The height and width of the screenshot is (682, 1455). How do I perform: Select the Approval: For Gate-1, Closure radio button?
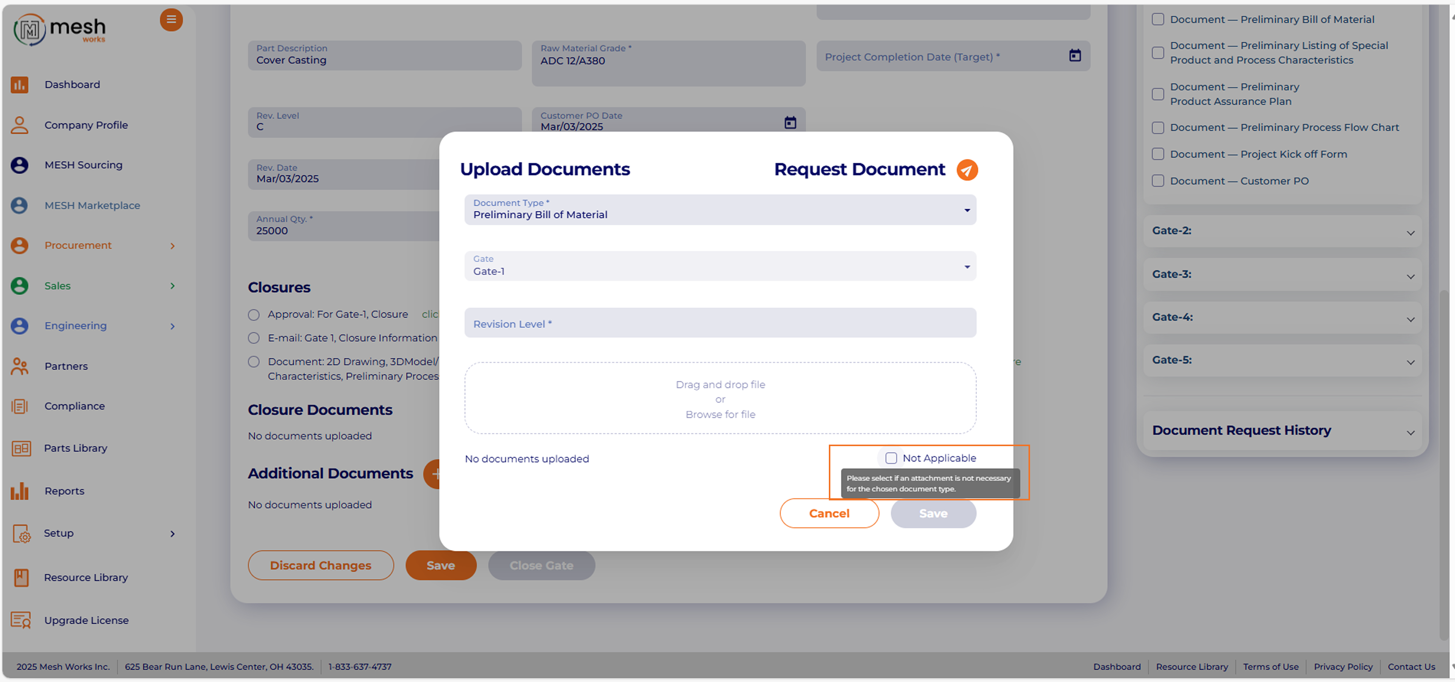[x=254, y=315]
